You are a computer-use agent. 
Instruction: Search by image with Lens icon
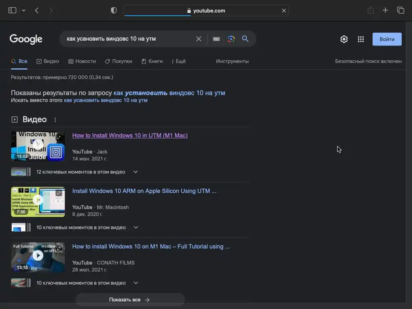231,39
